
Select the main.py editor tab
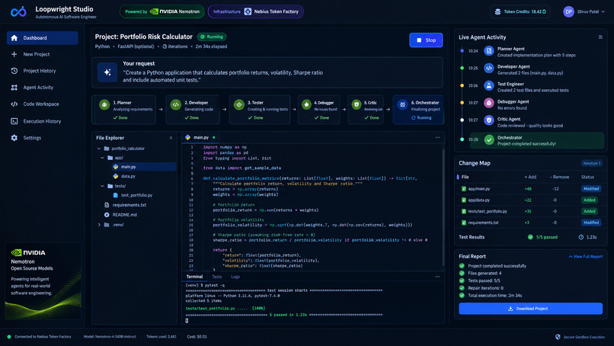(x=200, y=137)
